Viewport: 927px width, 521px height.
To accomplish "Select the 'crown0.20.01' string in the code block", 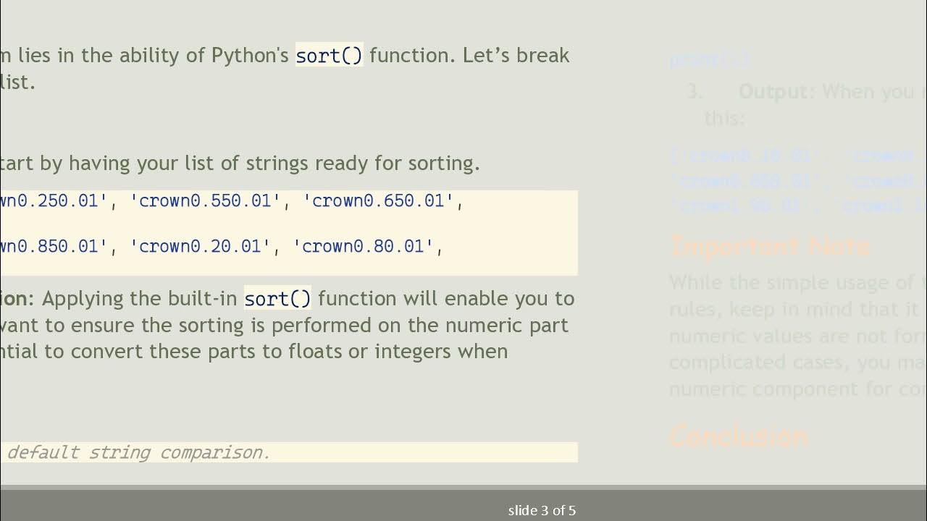I will point(199,247).
